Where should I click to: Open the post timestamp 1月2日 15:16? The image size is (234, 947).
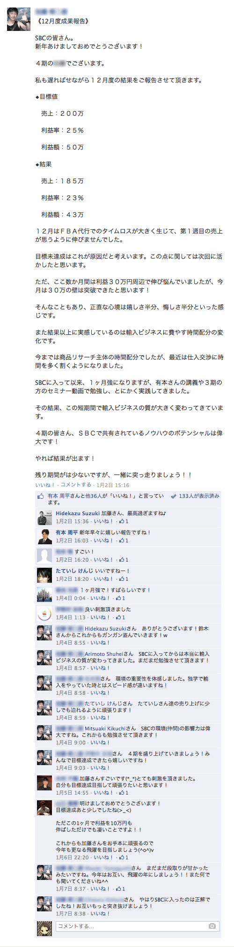[x=113, y=485]
